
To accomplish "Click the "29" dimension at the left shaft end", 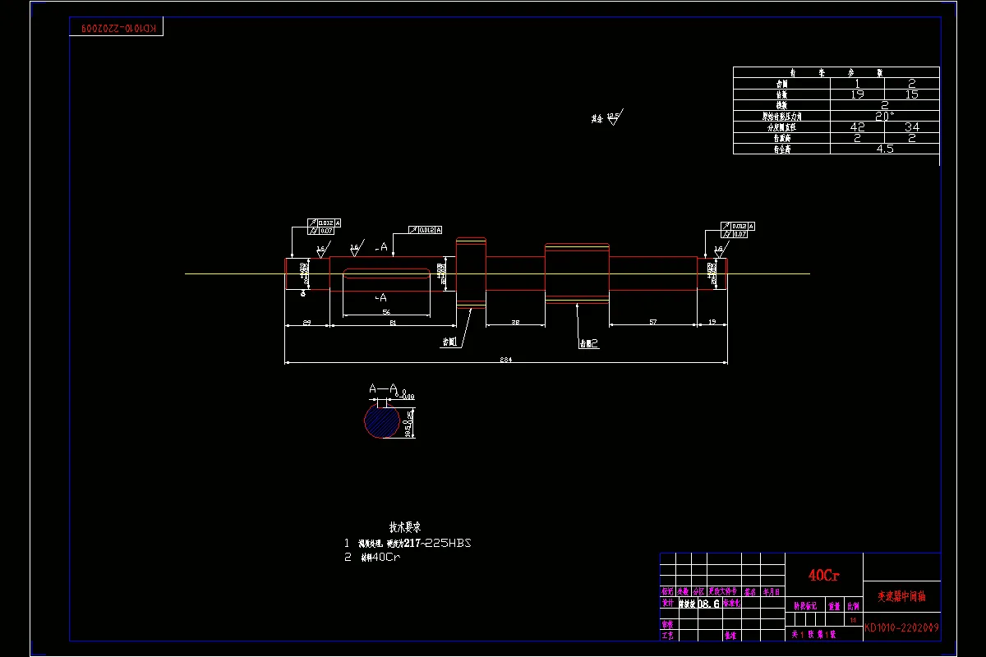I will pos(306,323).
